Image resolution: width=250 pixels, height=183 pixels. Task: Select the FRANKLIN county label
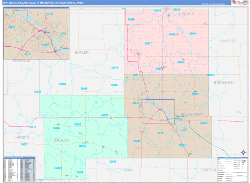coord(22,61)
